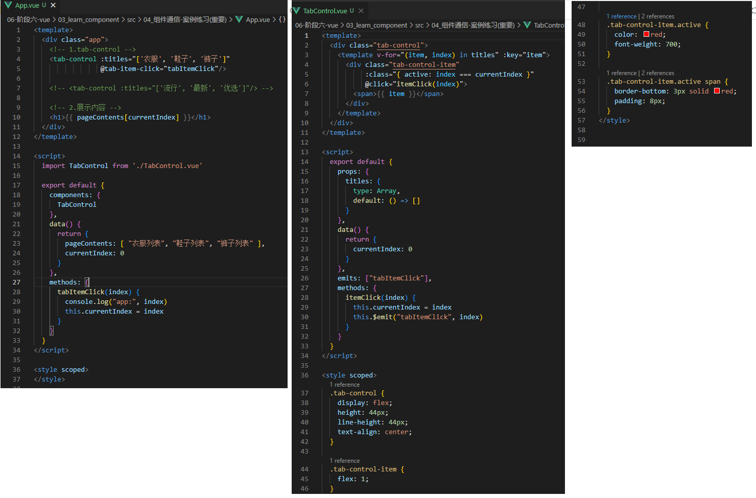Click the Vue icon on the TabControl.vue tab

296,11
